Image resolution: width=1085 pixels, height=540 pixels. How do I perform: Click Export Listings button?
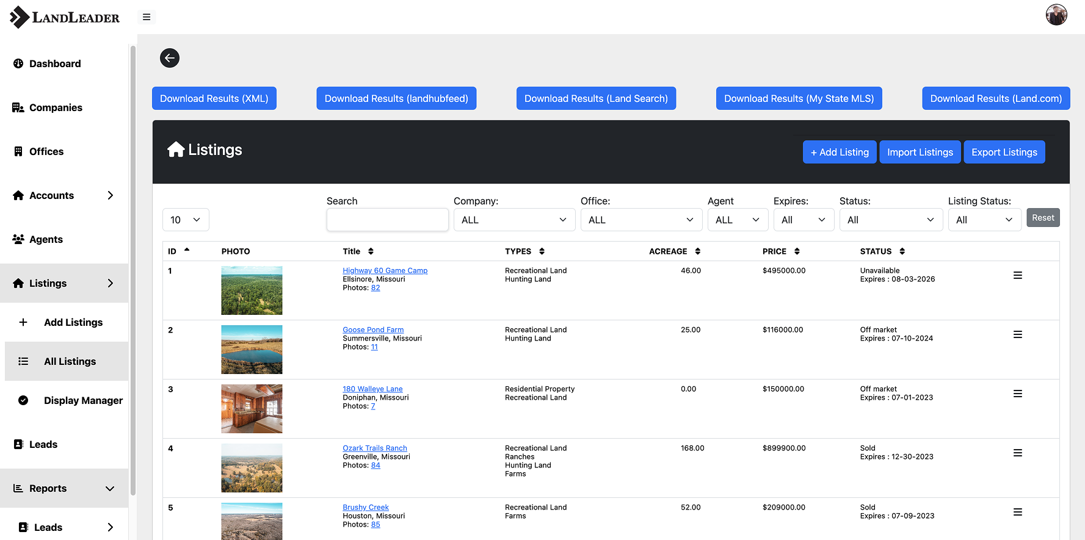[1004, 152]
